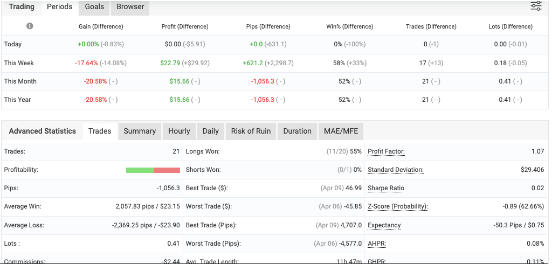Click the Sharpe Ratio label
The height and width of the screenshot is (264, 552).
click(x=385, y=188)
